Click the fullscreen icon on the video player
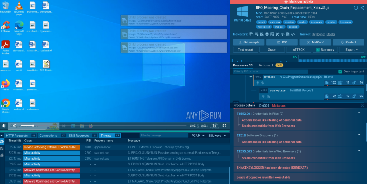The height and width of the screenshot is (184, 367). click(x=224, y=126)
